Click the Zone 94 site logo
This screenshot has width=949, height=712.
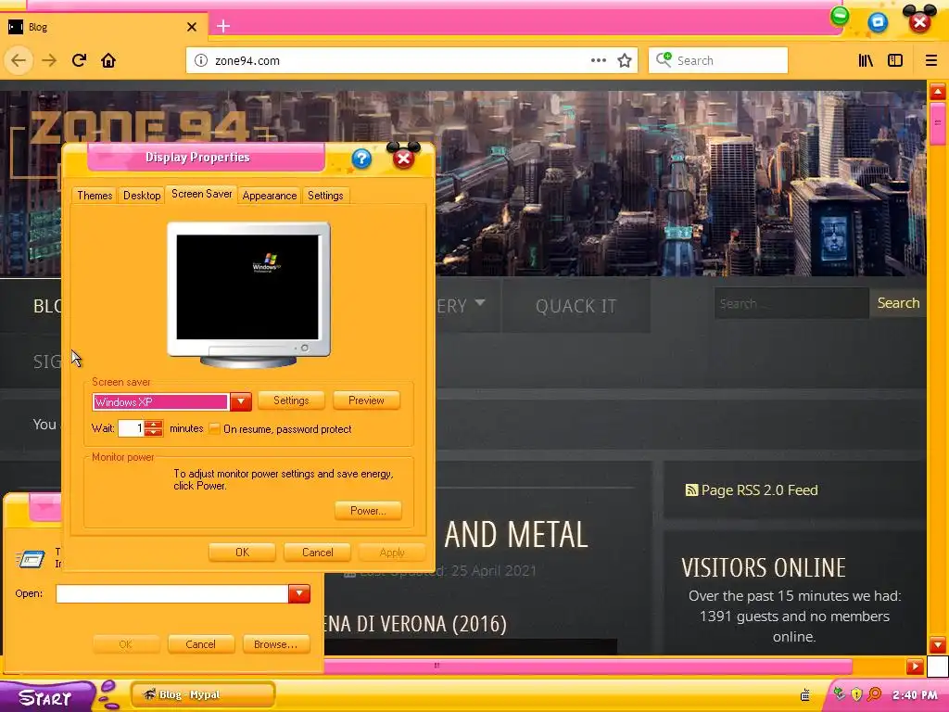coord(139,127)
